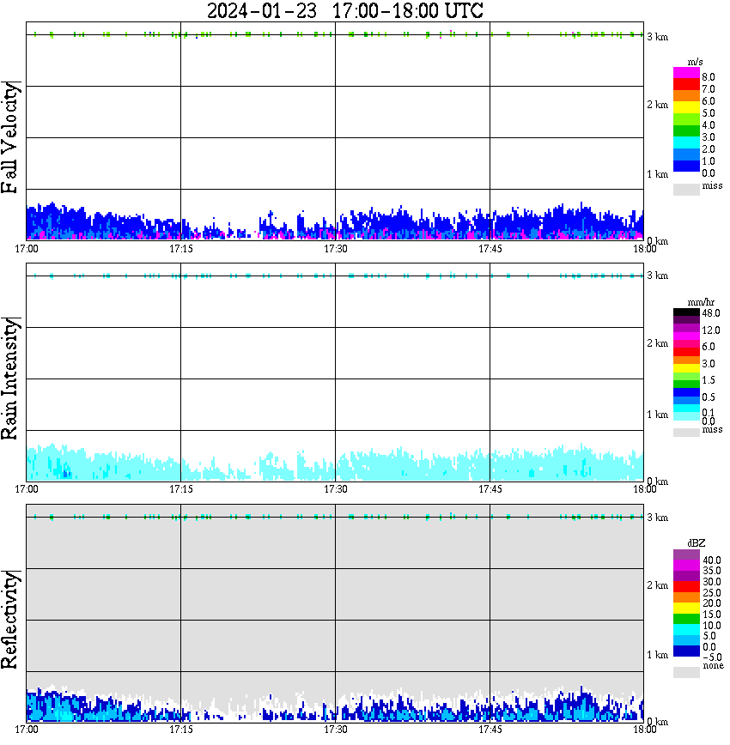Click '17:00' under the Rain Intensity panel
730x745 pixels.
tap(27, 489)
